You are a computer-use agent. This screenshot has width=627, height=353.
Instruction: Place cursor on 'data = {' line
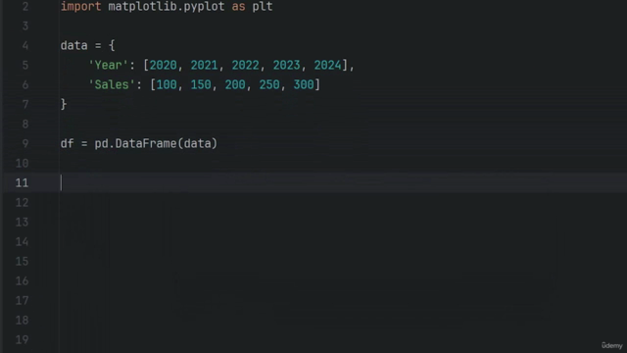87,46
